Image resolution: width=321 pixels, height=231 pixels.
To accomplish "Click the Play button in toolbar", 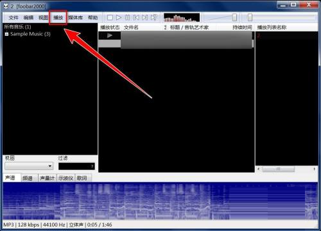I will tap(119, 17).
